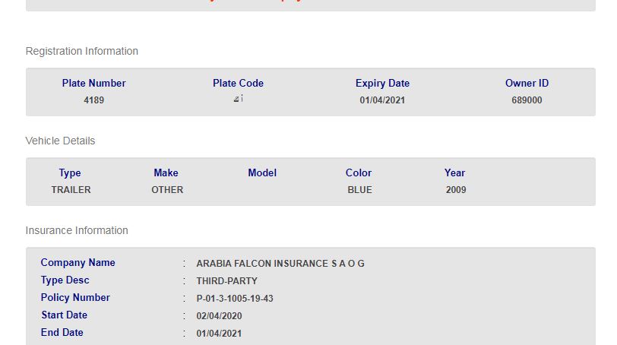Click the Owner ID label
This screenshot has height=345, width=617.
[527, 84]
